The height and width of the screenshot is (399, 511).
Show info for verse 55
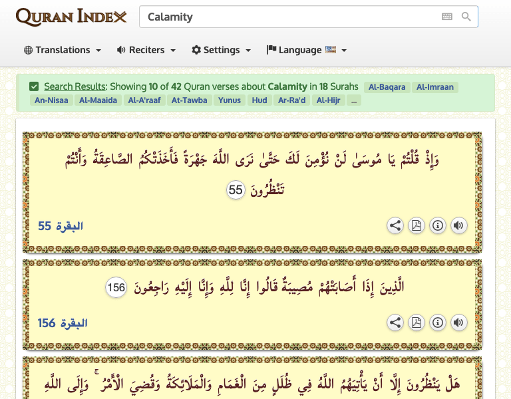[437, 225]
